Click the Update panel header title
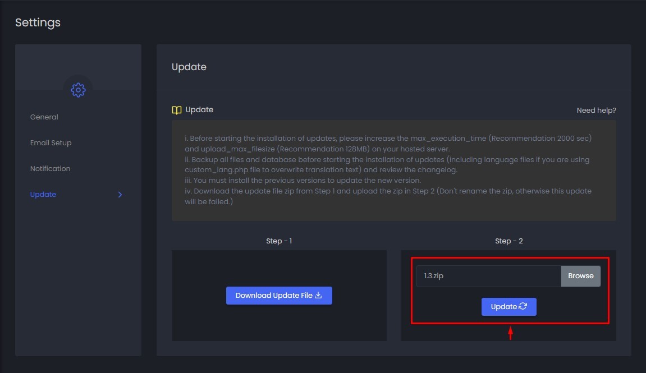Viewport: 646px width, 373px height. [x=189, y=67]
